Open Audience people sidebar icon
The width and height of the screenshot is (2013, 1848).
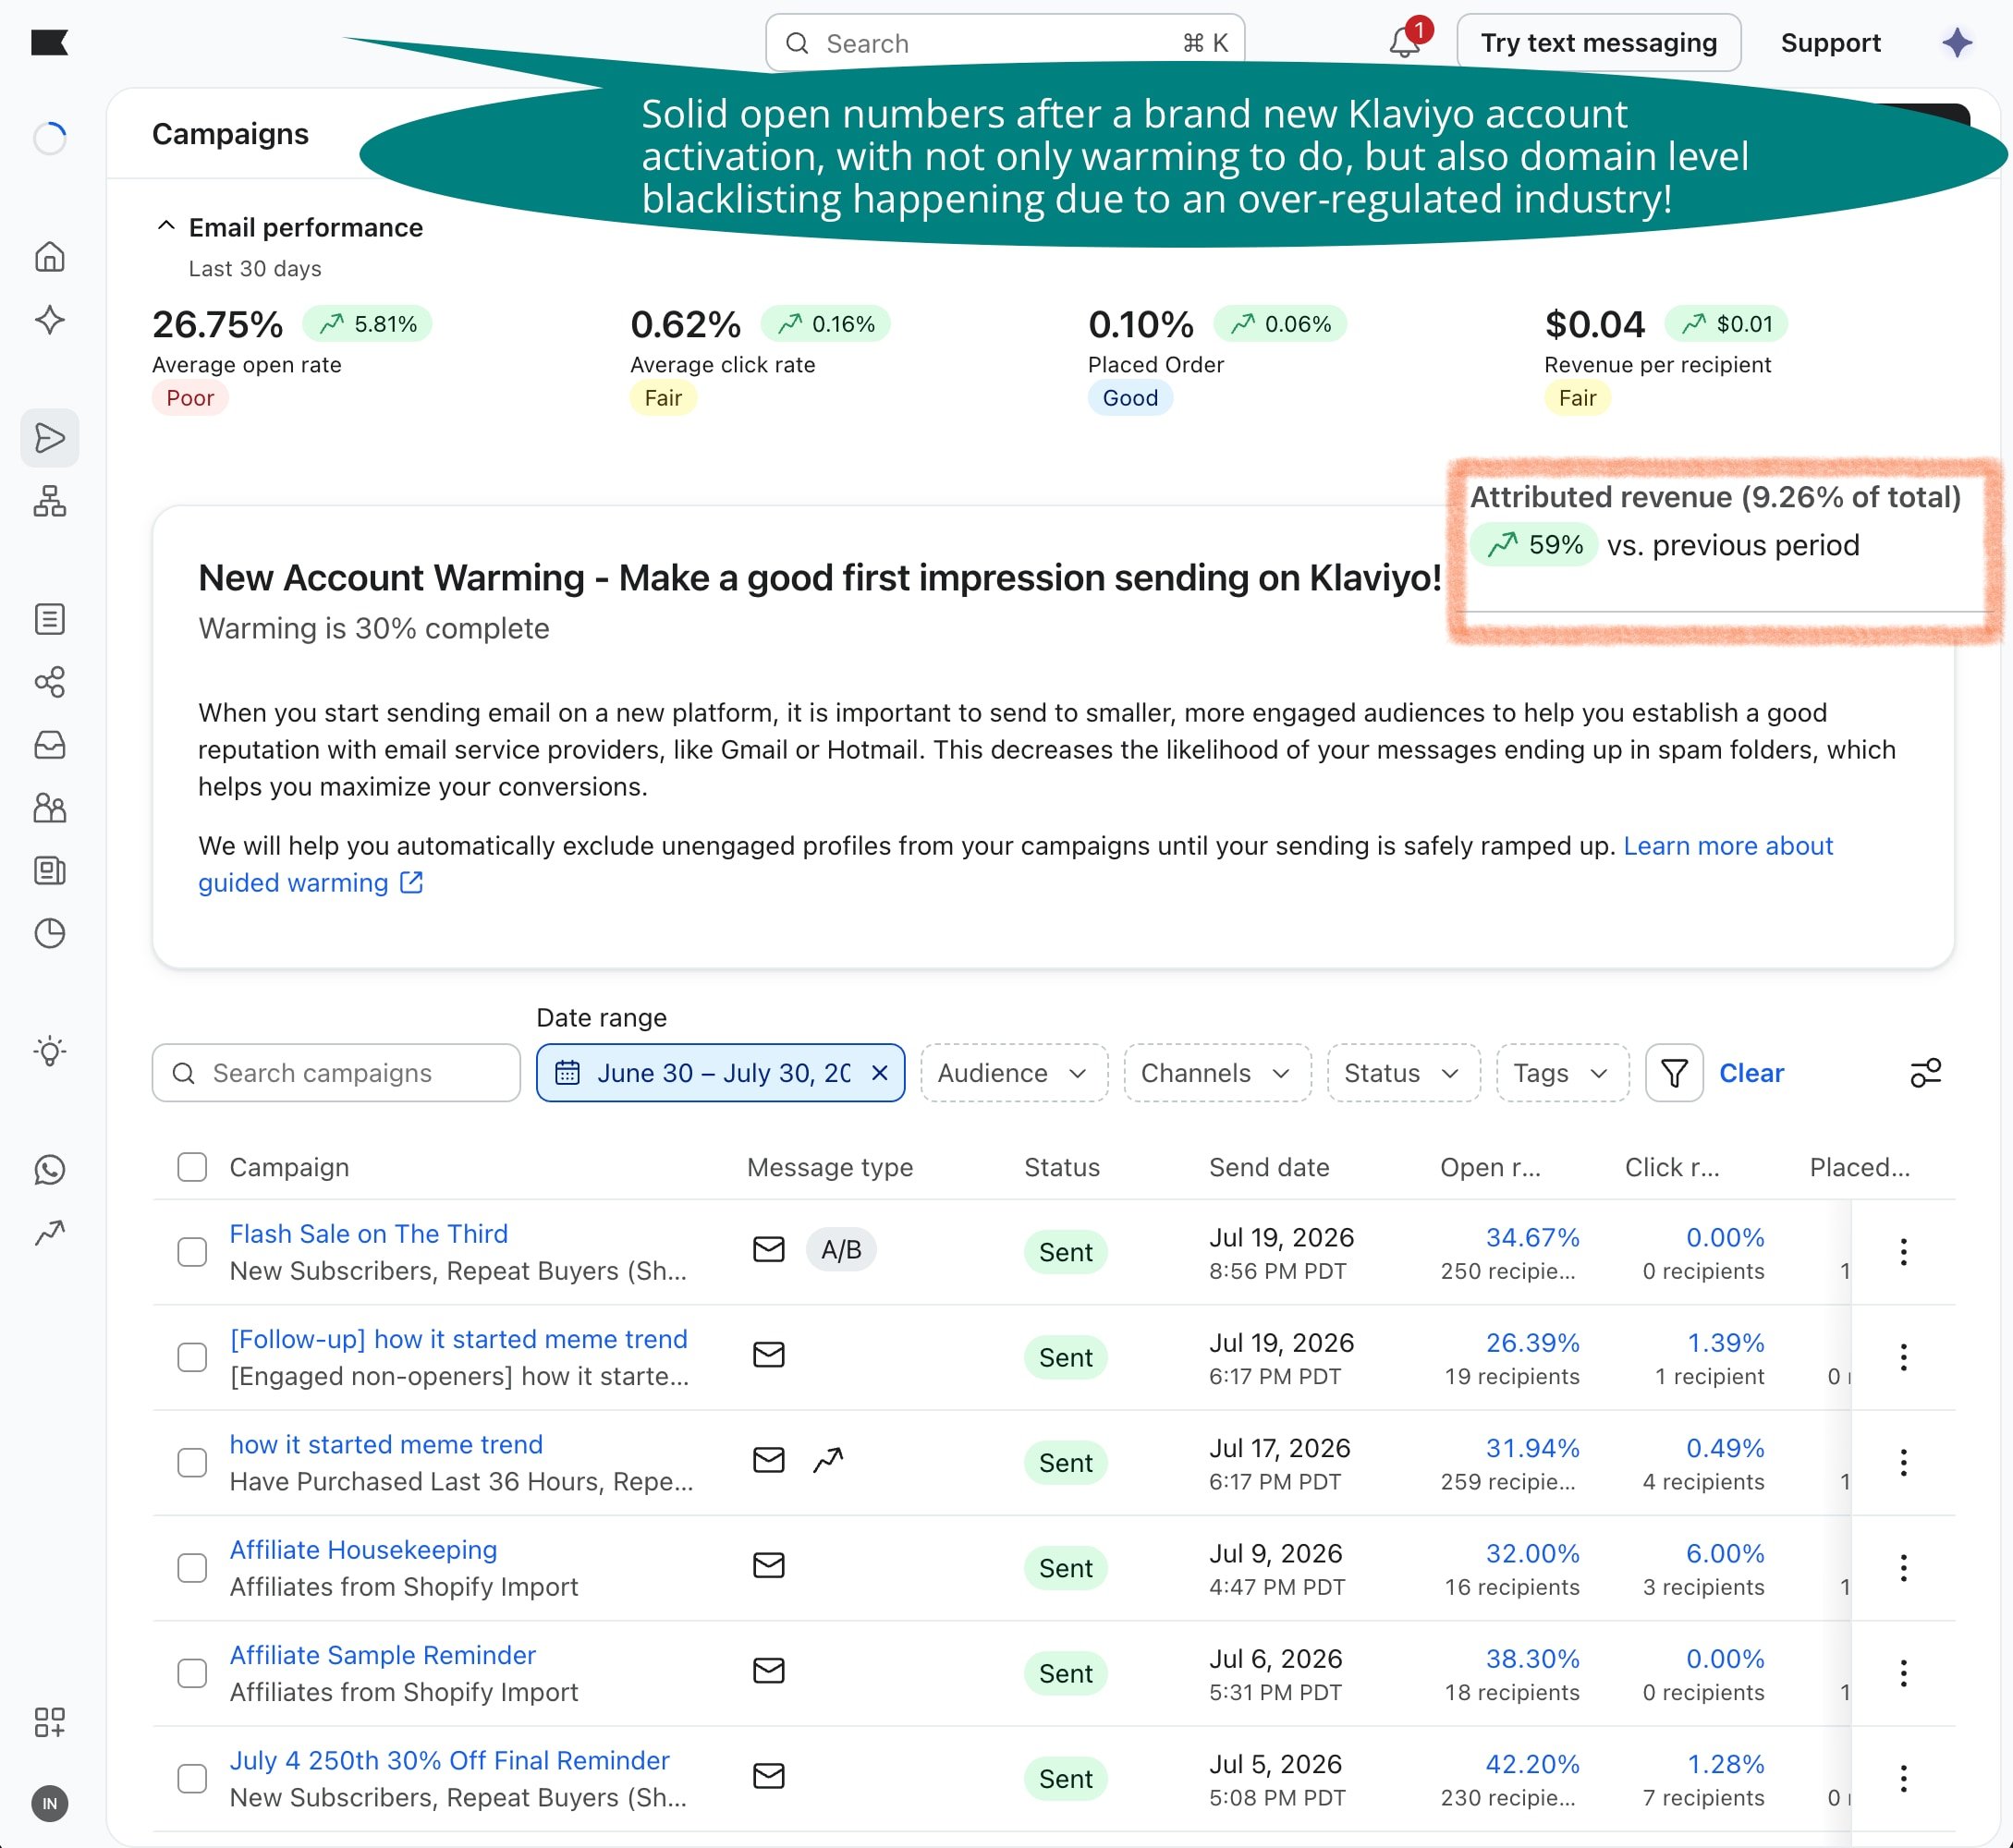pyautogui.click(x=49, y=808)
